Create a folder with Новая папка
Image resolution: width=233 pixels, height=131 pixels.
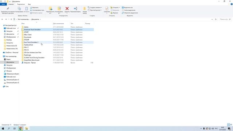click(x=85, y=10)
